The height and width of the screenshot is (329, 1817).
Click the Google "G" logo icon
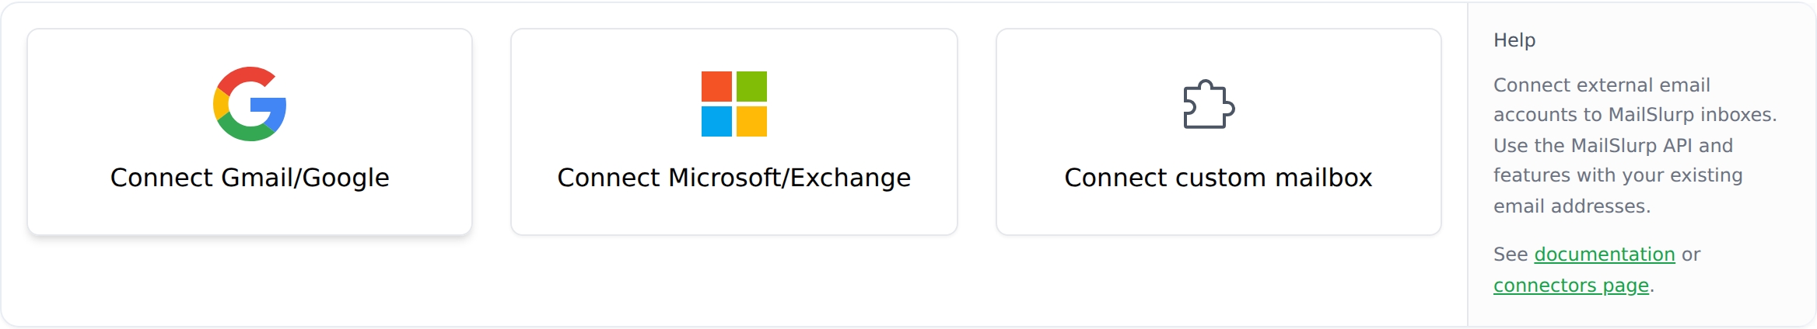point(250,104)
